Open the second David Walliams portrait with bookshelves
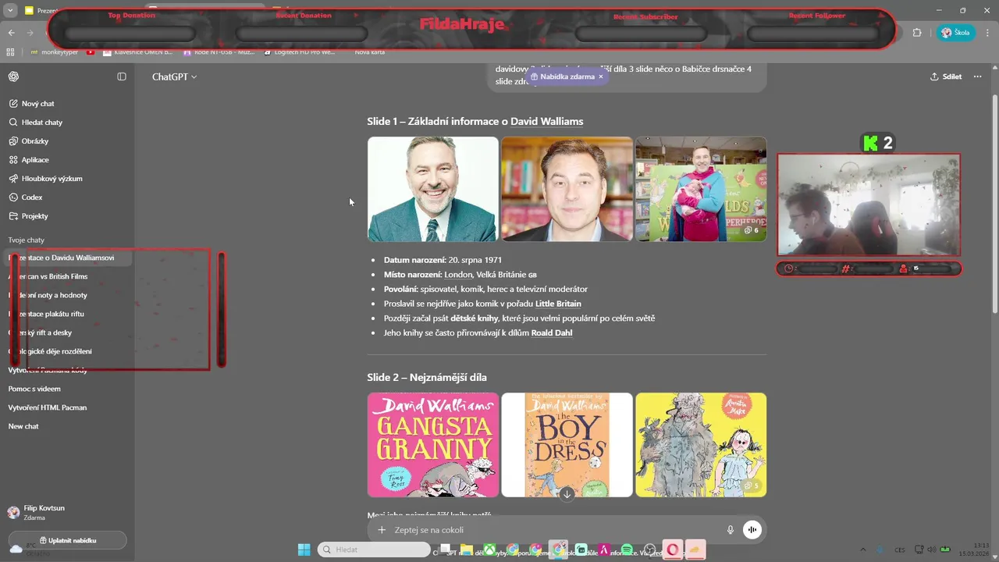This screenshot has height=562, width=999. click(567, 189)
